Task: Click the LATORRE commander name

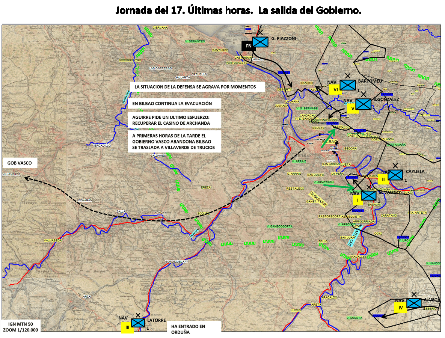Action: 156,320
